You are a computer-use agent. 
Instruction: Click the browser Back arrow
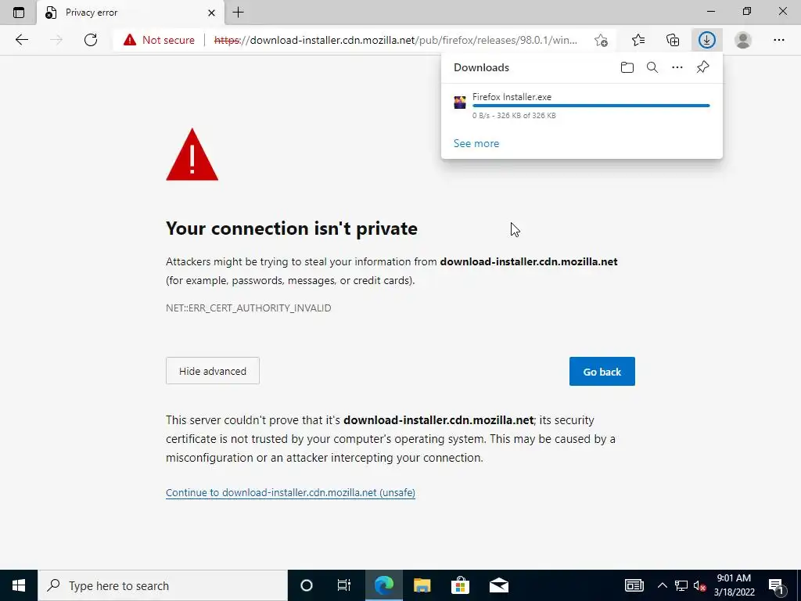click(21, 40)
